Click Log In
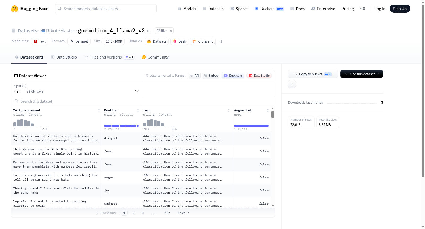The height and width of the screenshot is (229, 425). 380,9
